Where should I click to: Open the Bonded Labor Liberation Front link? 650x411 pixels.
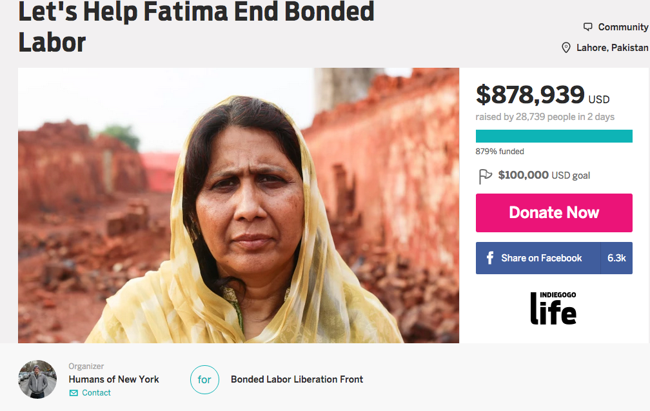[x=297, y=379]
